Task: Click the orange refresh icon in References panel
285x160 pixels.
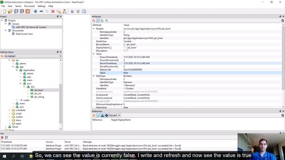Action: 94,116
